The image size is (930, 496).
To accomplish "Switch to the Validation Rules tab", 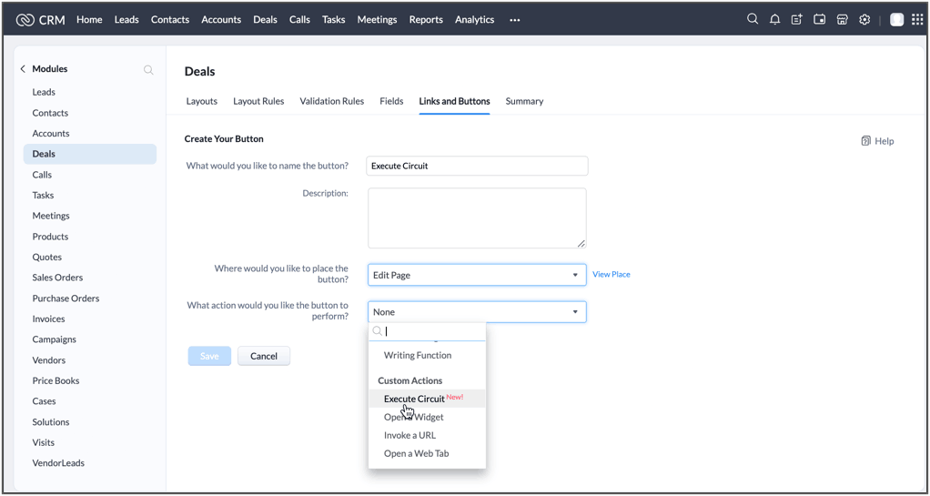I will point(331,101).
